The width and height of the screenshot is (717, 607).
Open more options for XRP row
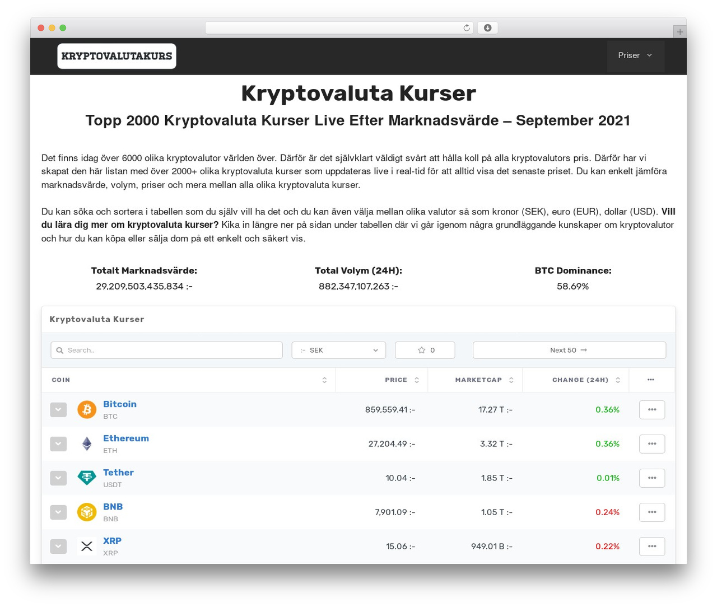point(652,547)
